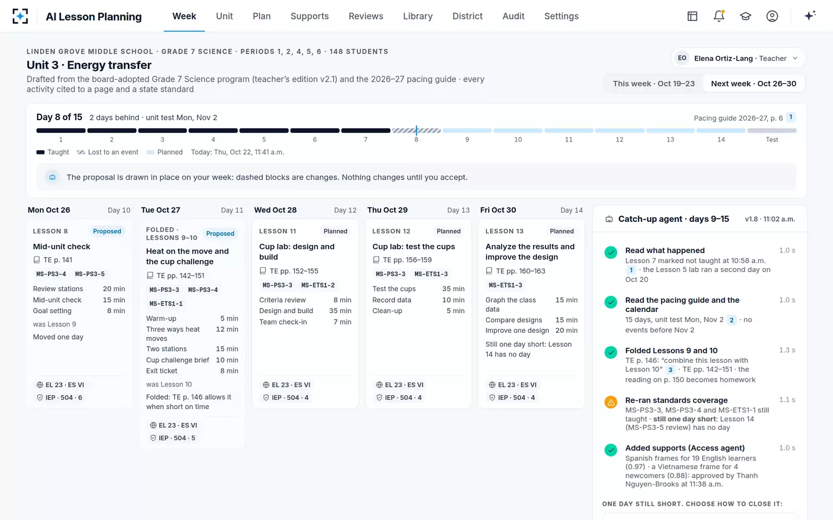Click MS-PS3-5 standard chip in Lesson 8
This screenshot has height=520, width=833.
pyautogui.click(x=90, y=274)
